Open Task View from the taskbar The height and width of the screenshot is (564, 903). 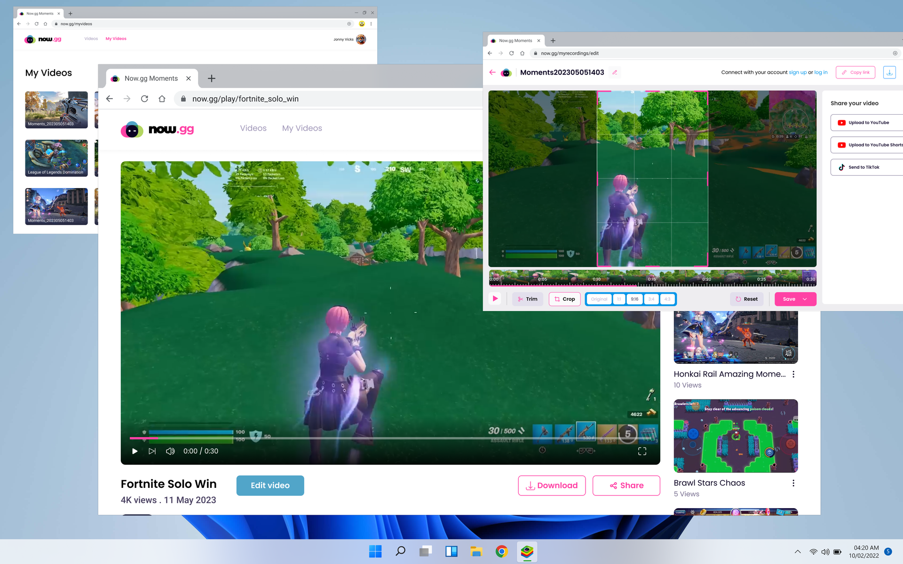426,551
